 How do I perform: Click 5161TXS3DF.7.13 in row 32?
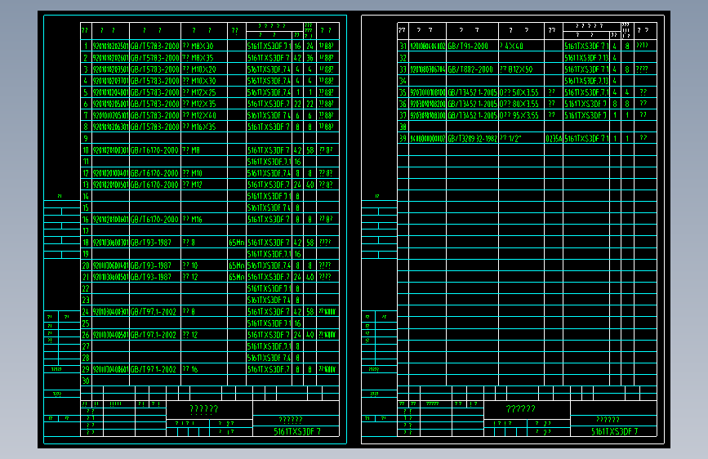click(x=586, y=57)
